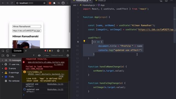
Task: Open HooksApp.js:11 link of second log
Action: pos(55,89)
